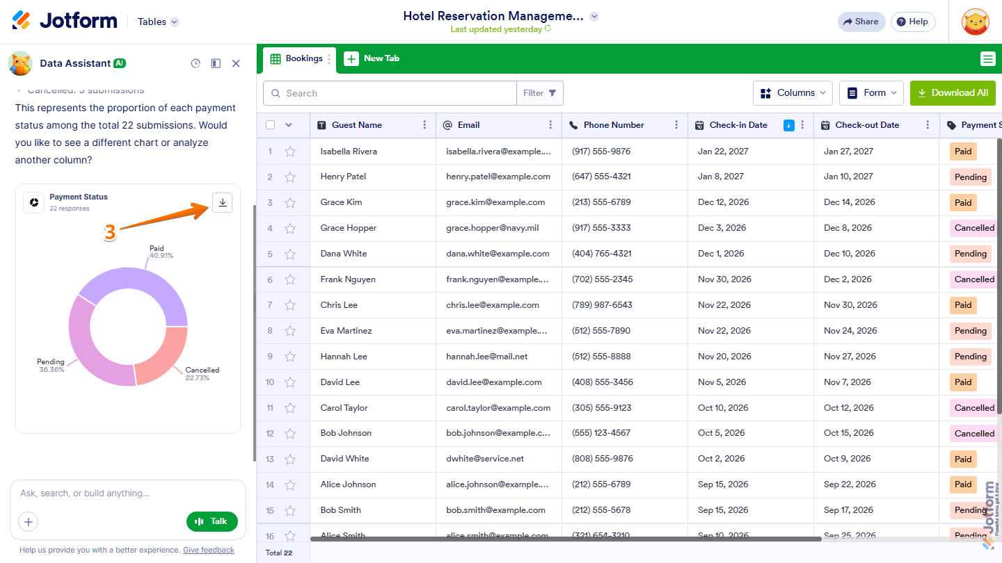Select the dwhite@service.net email cell
Image resolution: width=1002 pixels, height=563 pixels.
click(499, 459)
